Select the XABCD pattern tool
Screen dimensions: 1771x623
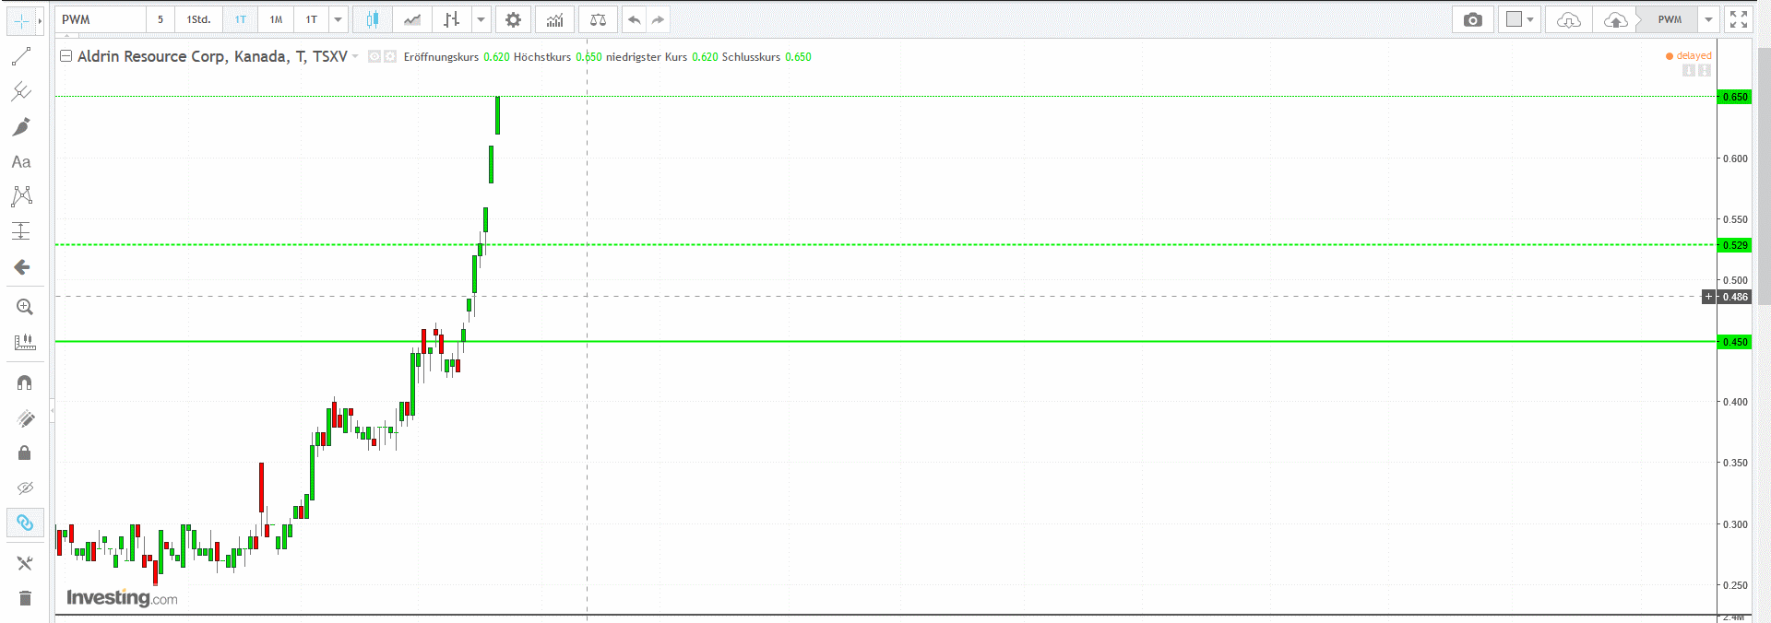click(x=21, y=196)
